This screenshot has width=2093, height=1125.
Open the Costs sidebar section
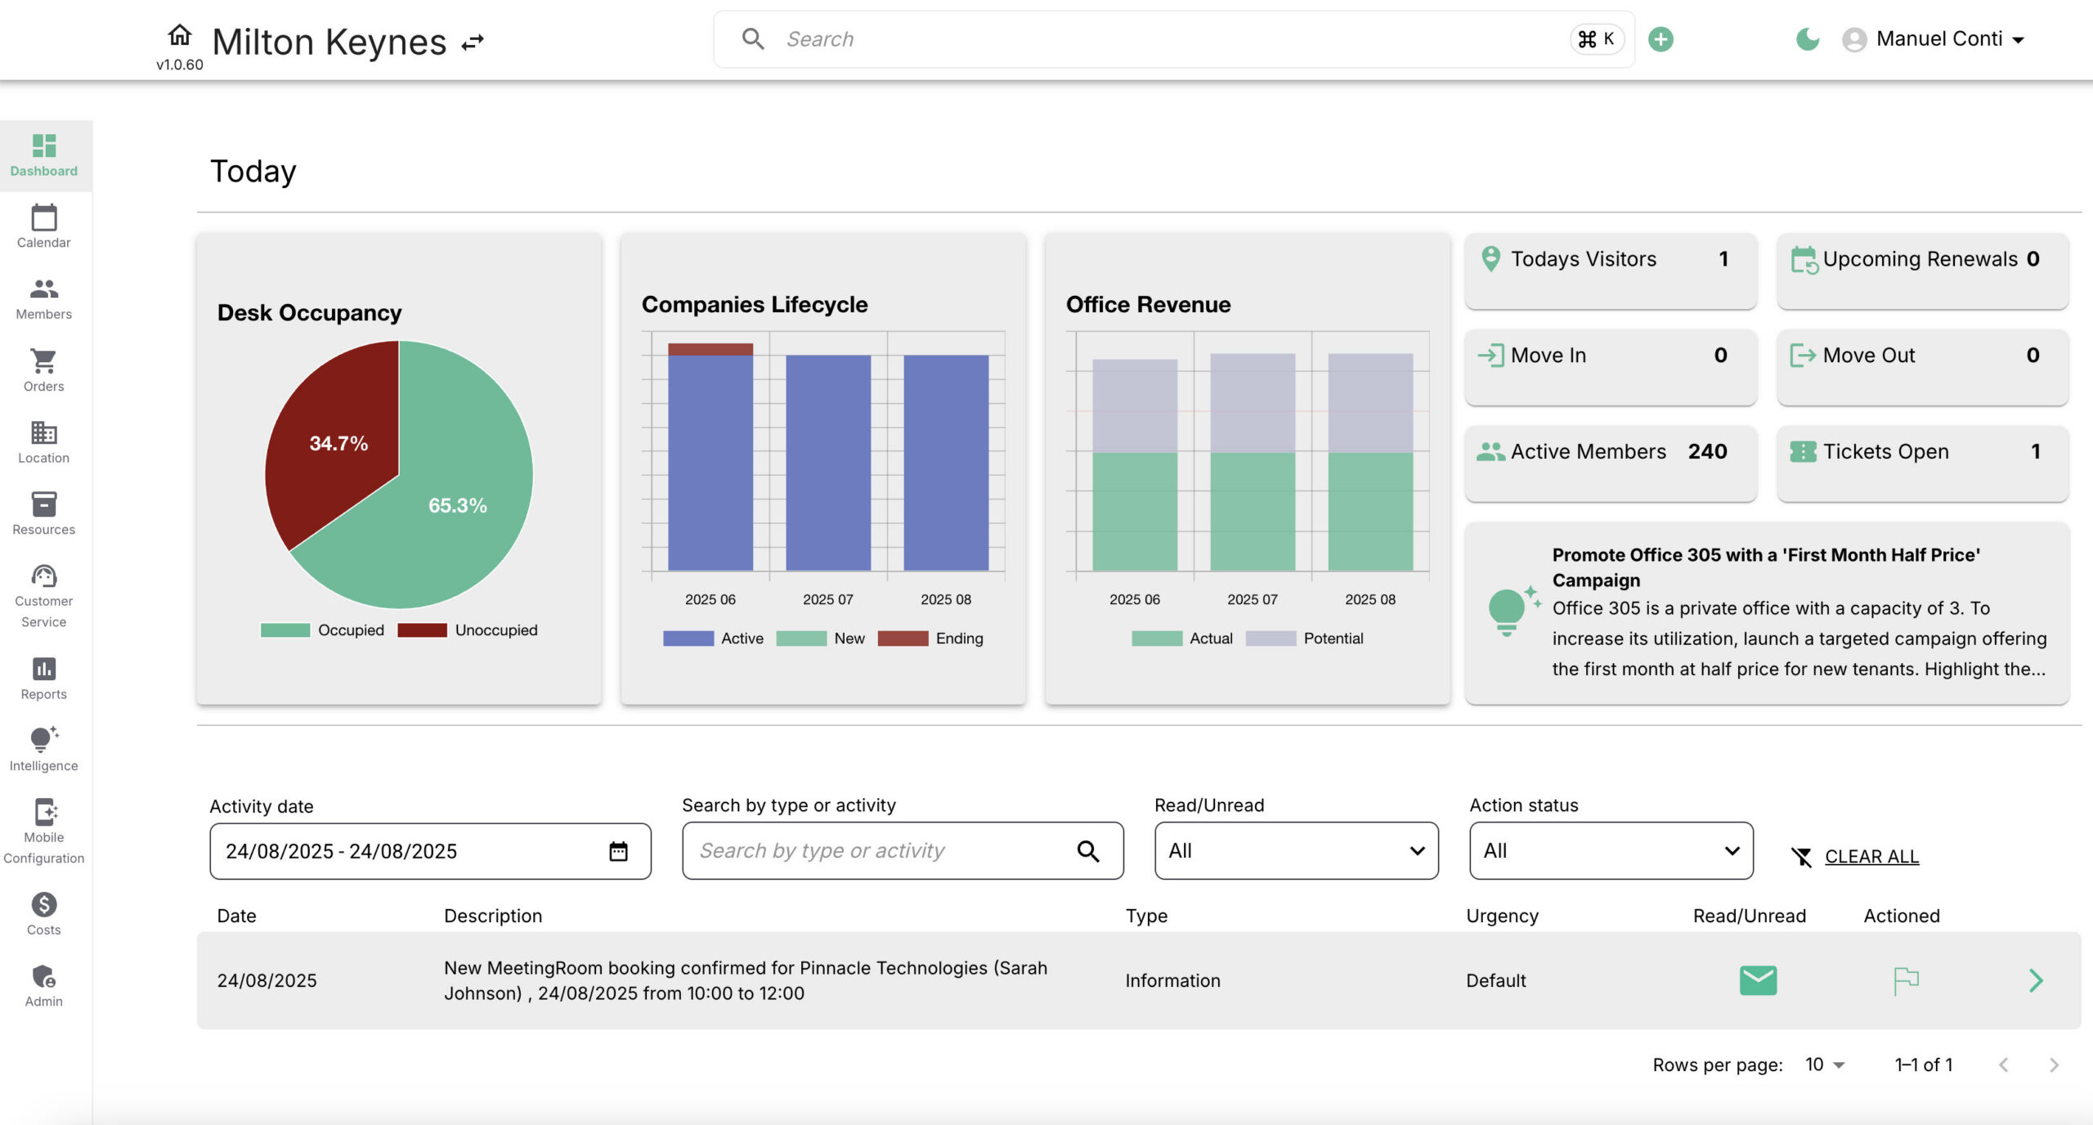[x=44, y=913]
